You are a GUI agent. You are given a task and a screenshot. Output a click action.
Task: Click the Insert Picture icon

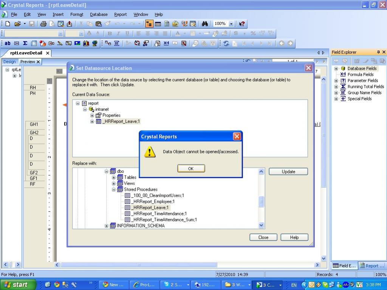[77, 43]
